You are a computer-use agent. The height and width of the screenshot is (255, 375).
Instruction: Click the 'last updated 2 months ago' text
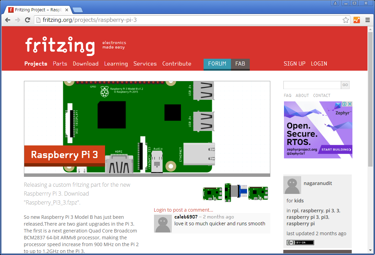(316, 233)
